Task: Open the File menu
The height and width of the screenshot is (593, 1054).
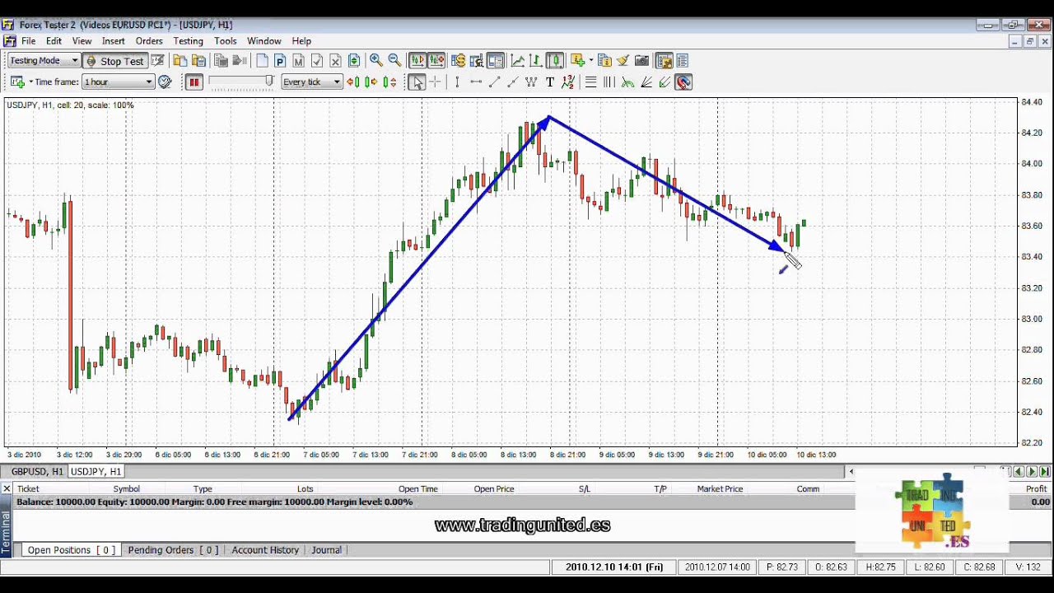Action: point(28,41)
